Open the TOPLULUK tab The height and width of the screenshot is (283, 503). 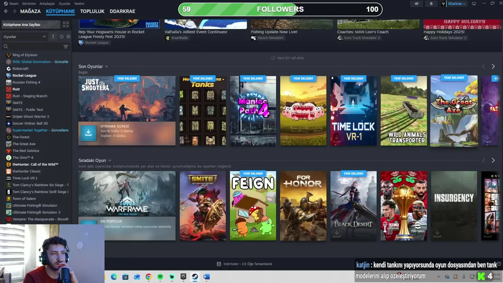click(92, 11)
